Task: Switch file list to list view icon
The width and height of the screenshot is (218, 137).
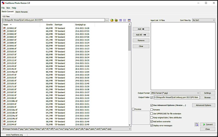Action: pyautogui.click(x=125, y=20)
